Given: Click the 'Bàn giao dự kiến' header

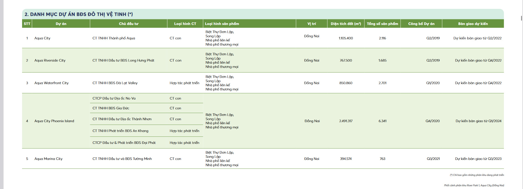Looking at the screenshot, I should point(473,24).
